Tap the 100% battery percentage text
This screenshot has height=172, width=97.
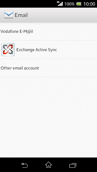tap(70, 4)
